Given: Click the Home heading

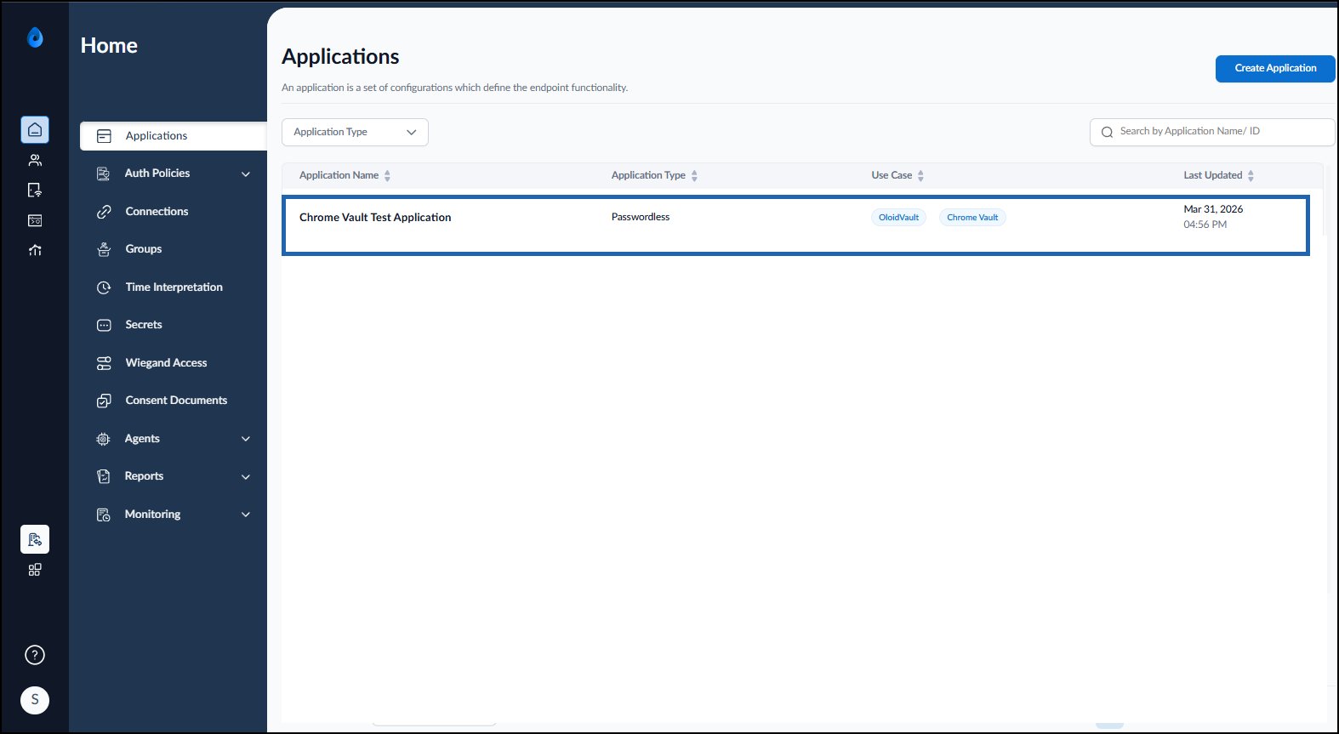Looking at the screenshot, I should point(109,45).
